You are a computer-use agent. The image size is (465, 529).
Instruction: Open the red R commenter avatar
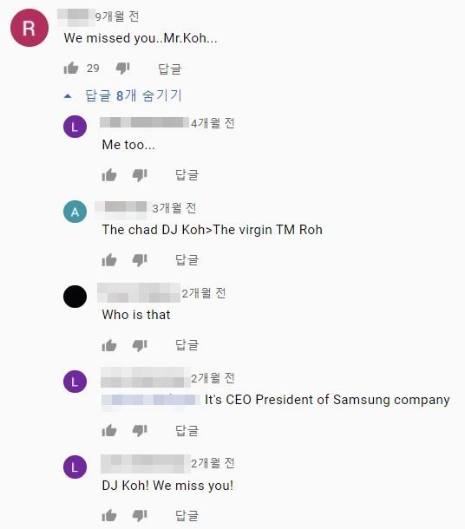pyautogui.click(x=29, y=28)
